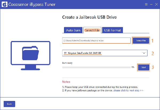Viewport: 160px width, 110px height.
Task: Click the note about keeping USB connected
Action: pyautogui.click(x=100, y=87)
